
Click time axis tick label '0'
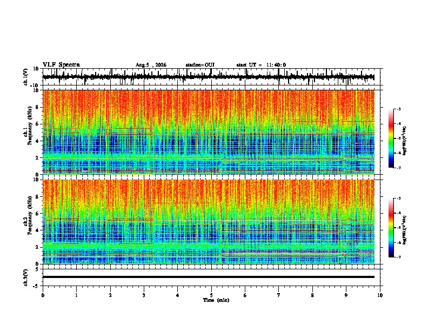pos(43,295)
